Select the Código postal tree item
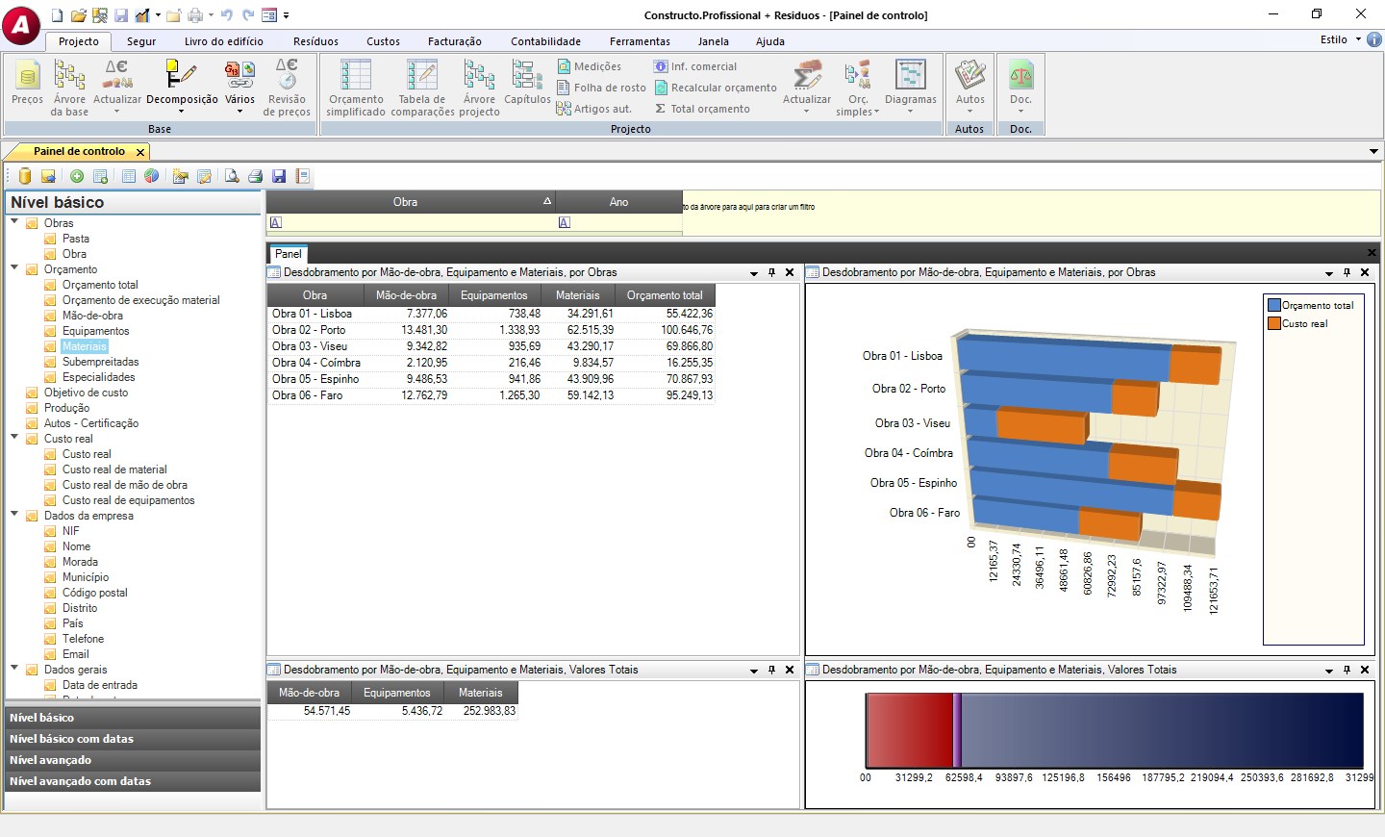The image size is (1385, 837). [x=95, y=593]
